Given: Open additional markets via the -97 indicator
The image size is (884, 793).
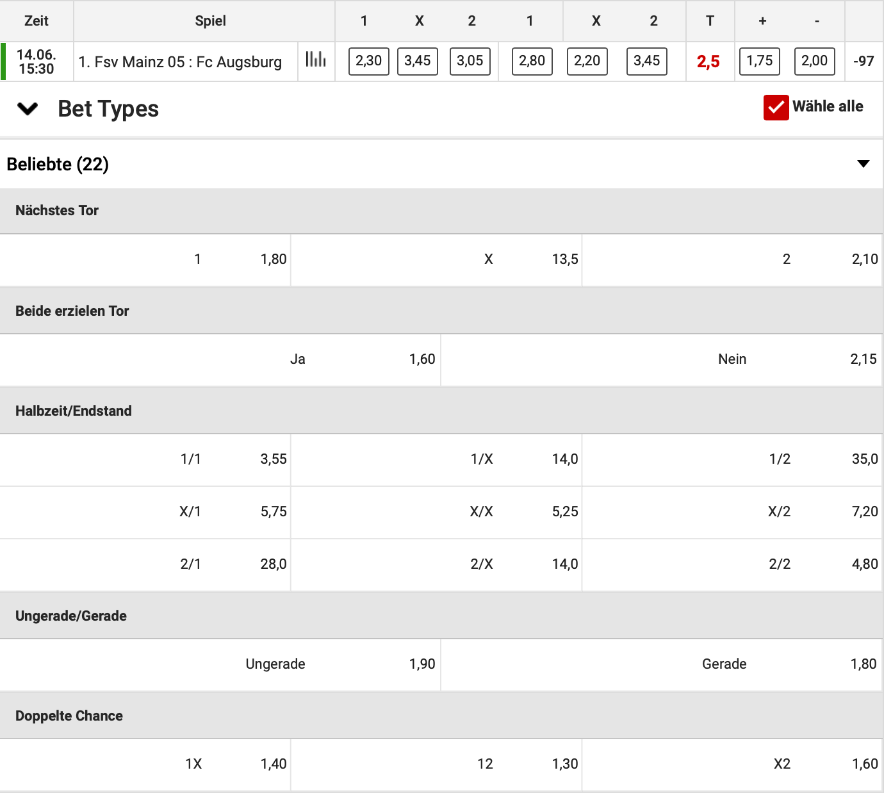Looking at the screenshot, I should pos(864,61).
